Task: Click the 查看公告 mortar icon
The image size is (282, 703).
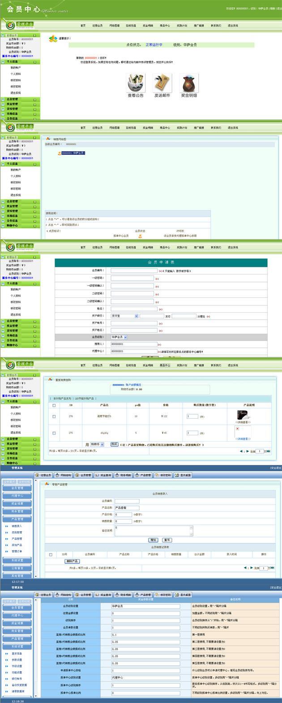Action: pos(136,83)
